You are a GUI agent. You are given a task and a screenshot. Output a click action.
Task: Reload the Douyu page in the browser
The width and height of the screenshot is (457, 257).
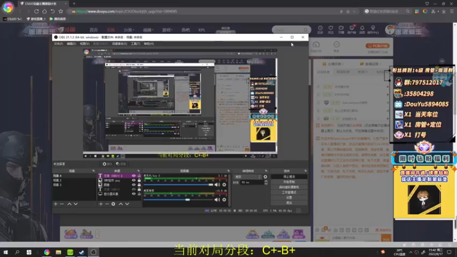37,11
